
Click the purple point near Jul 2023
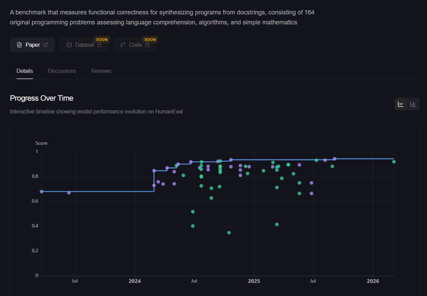click(x=69, y=193)
